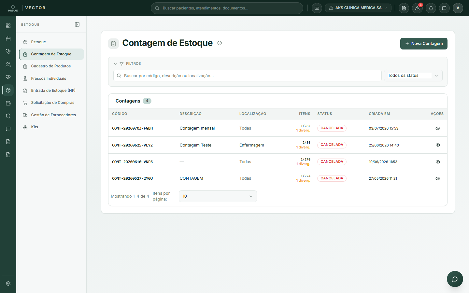Open the shield icon in left rail
The height and width of the screenshot is (293, 469).
8,116
